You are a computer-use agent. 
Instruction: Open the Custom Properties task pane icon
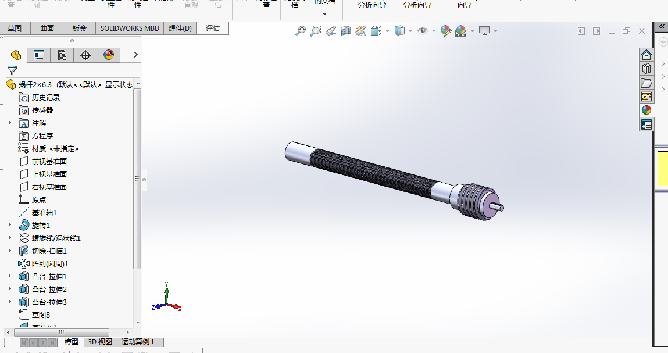pyautogui.click(x=646, y=124)
